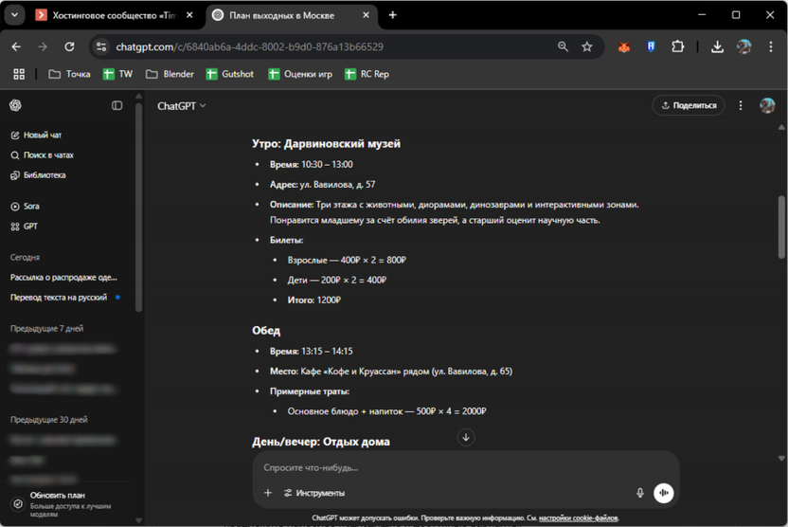Open a new browser tab

pyautogui.click(x=392, y=15)
